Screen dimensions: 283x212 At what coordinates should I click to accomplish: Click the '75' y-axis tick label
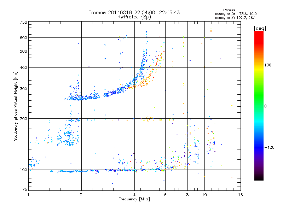[25, 189]
